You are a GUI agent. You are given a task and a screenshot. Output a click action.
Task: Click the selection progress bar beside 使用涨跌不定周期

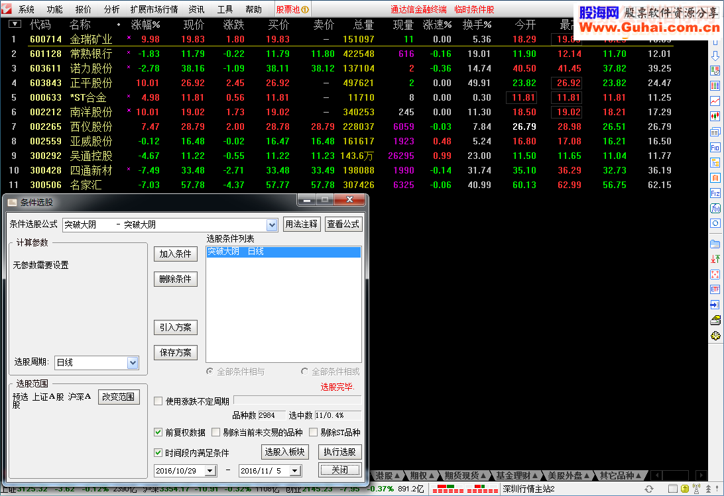click(298, 400)
